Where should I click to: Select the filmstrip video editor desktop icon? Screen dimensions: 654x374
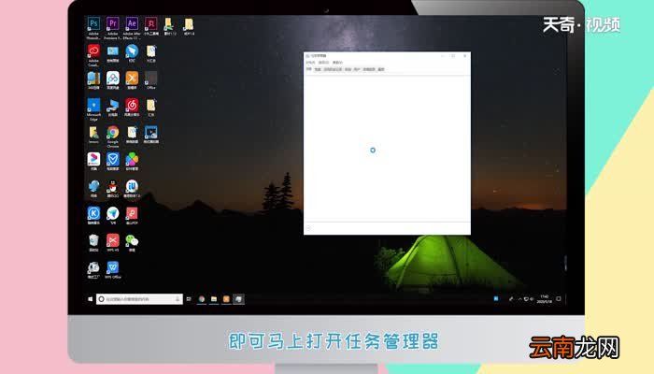pyautogui.click(x=151, y=133)
